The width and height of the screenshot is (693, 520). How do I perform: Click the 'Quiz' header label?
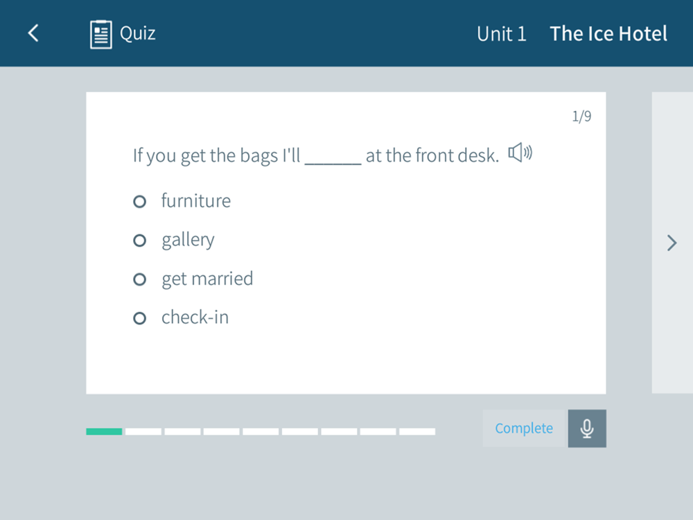pyautogui.click(x=138, y=33)
